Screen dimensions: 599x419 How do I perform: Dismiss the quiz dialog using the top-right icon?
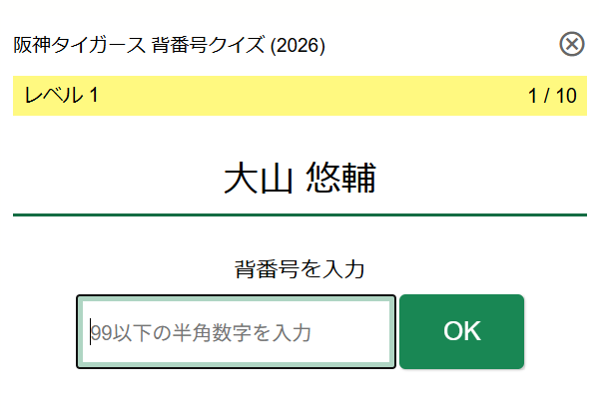click(x=572, y=44)
